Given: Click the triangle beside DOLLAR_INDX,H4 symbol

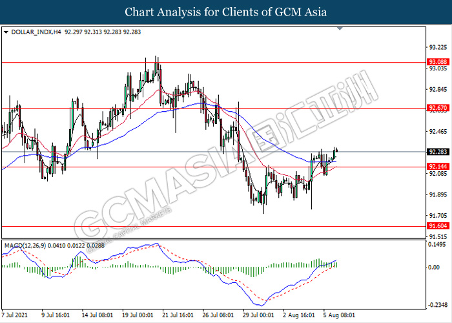Looking at the screenshot, I should tap(6, 31).
